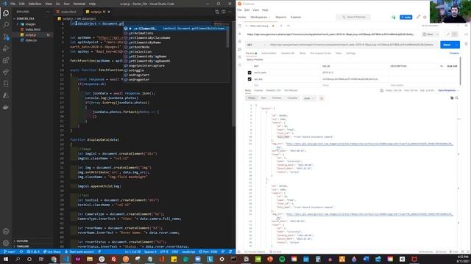The width and height of the screenshot is (471, 264).
Task: Choose getSelection suggestion in autocomplete
Action: click(140, 52)
